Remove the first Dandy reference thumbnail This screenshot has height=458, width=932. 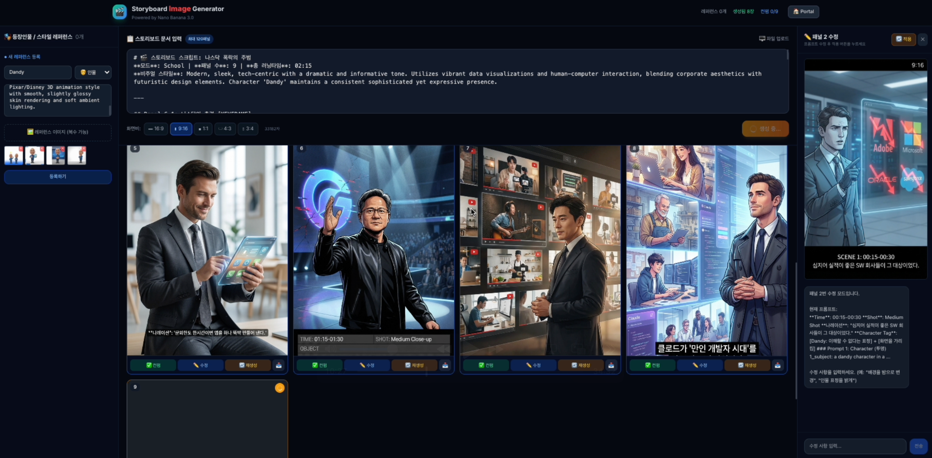[21, 149]
